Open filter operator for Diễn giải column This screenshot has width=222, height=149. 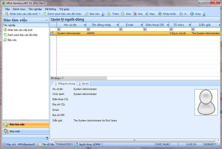pyautogui.click(x=193, y=29)
